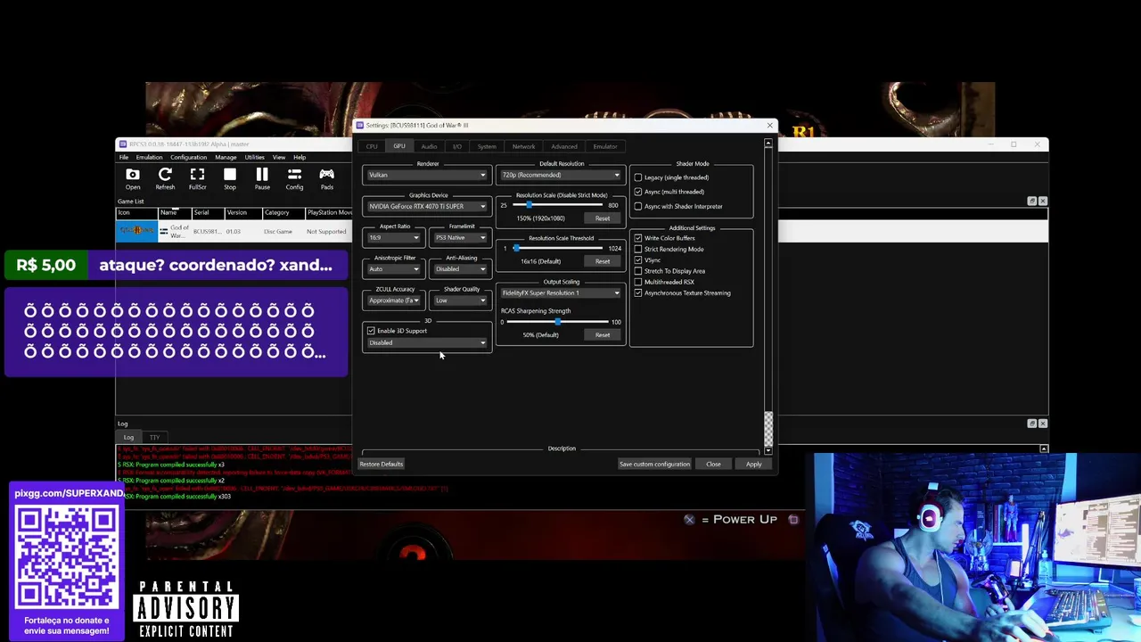The image size is (1141, 642).
Task: Click the Game List panel float icon
Action: 1031,202
